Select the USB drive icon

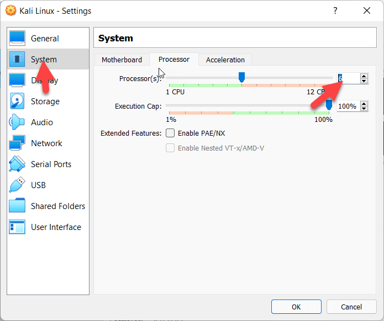(x=17, y=185)
